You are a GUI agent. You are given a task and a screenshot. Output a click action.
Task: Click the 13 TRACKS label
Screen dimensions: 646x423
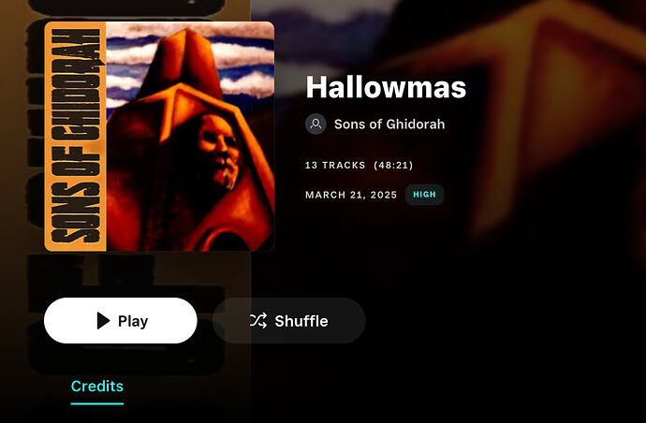point(335,165)
